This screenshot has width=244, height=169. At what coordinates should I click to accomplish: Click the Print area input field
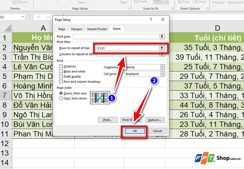click(x=116, y=37)
